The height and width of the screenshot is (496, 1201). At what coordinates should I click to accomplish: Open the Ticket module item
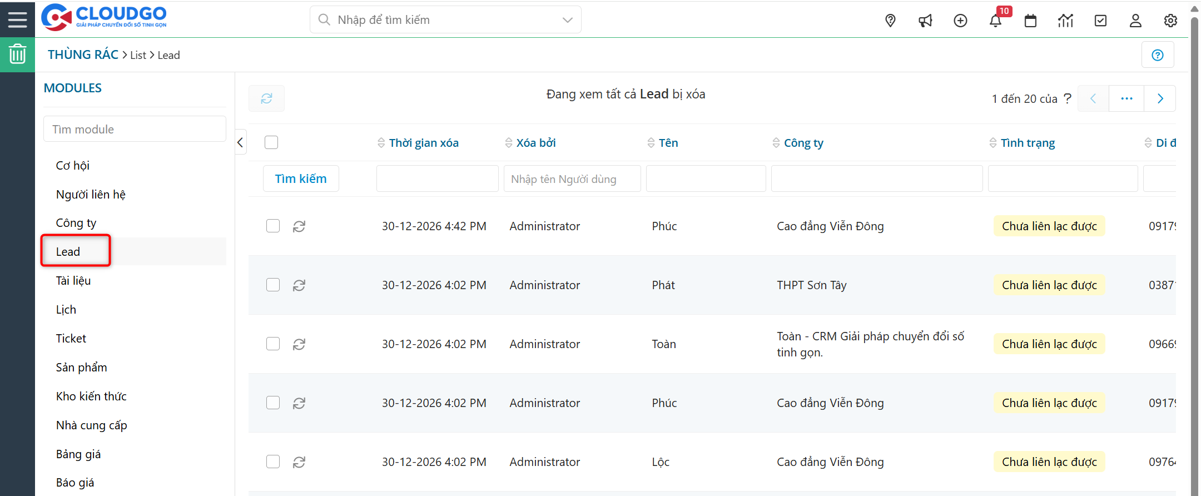click(71, 339)
